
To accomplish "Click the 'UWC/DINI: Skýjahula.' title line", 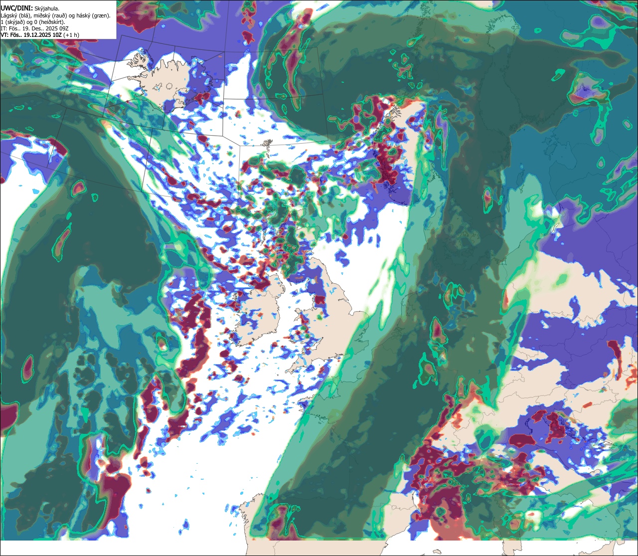I will (30, 8).
